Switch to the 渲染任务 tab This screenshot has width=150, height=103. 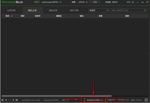tap(53, 10)
